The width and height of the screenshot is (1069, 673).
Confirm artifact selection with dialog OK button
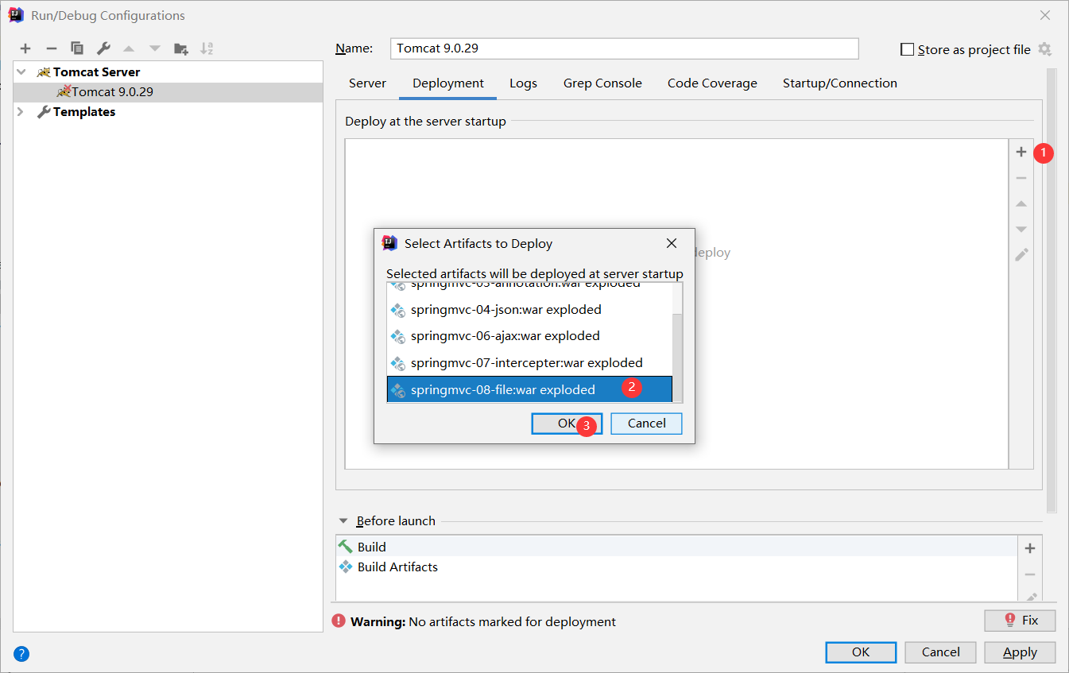(567, 424)
